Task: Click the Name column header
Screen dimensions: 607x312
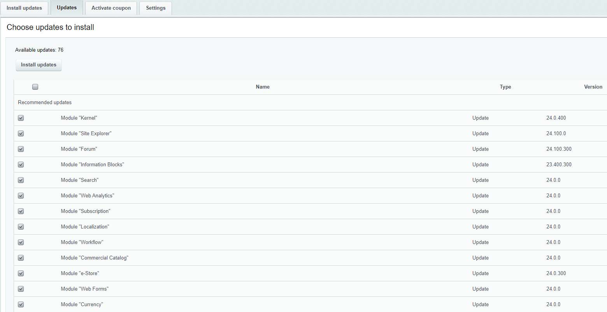Action: click(x=263, y=87)
